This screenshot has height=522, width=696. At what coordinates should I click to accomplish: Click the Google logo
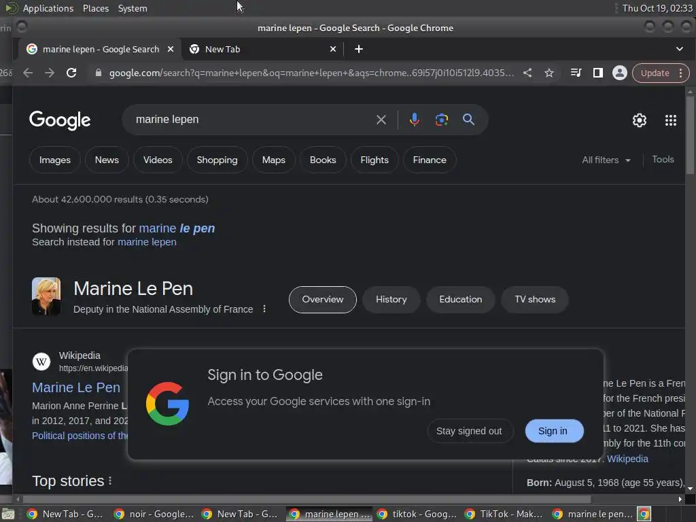[x=60, y=120]
